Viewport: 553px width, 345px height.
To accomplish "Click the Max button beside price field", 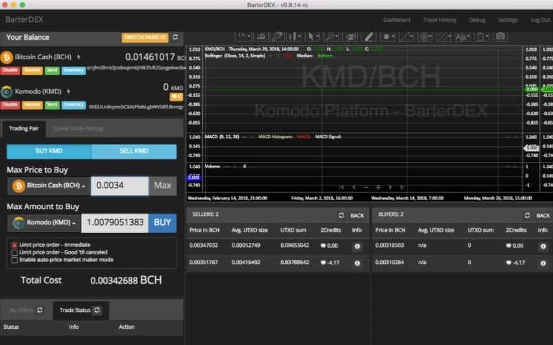I will [162, 186].
